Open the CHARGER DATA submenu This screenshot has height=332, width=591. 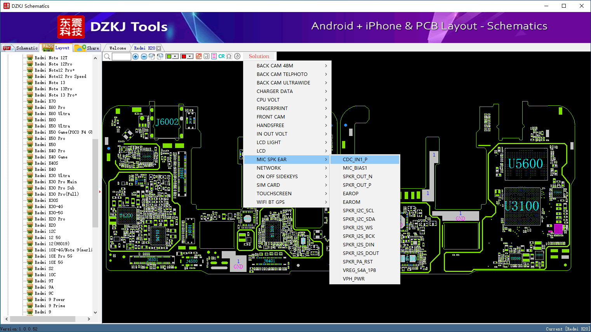(x=288, y=91)
